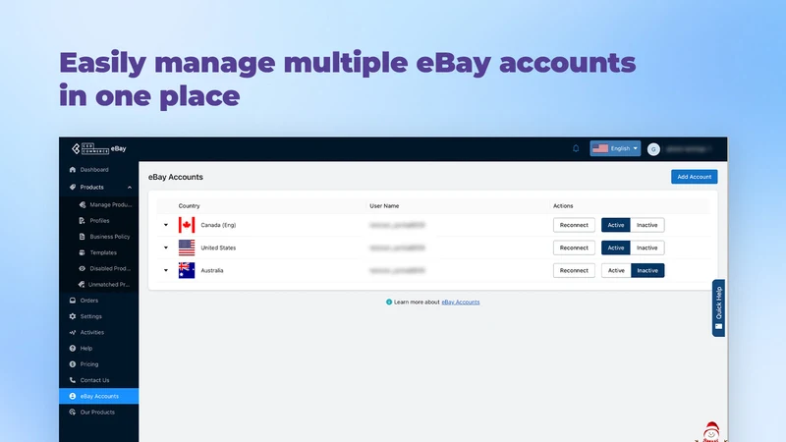
Task: Click the Dashboard home icon
Action: [x=73, y=169]
